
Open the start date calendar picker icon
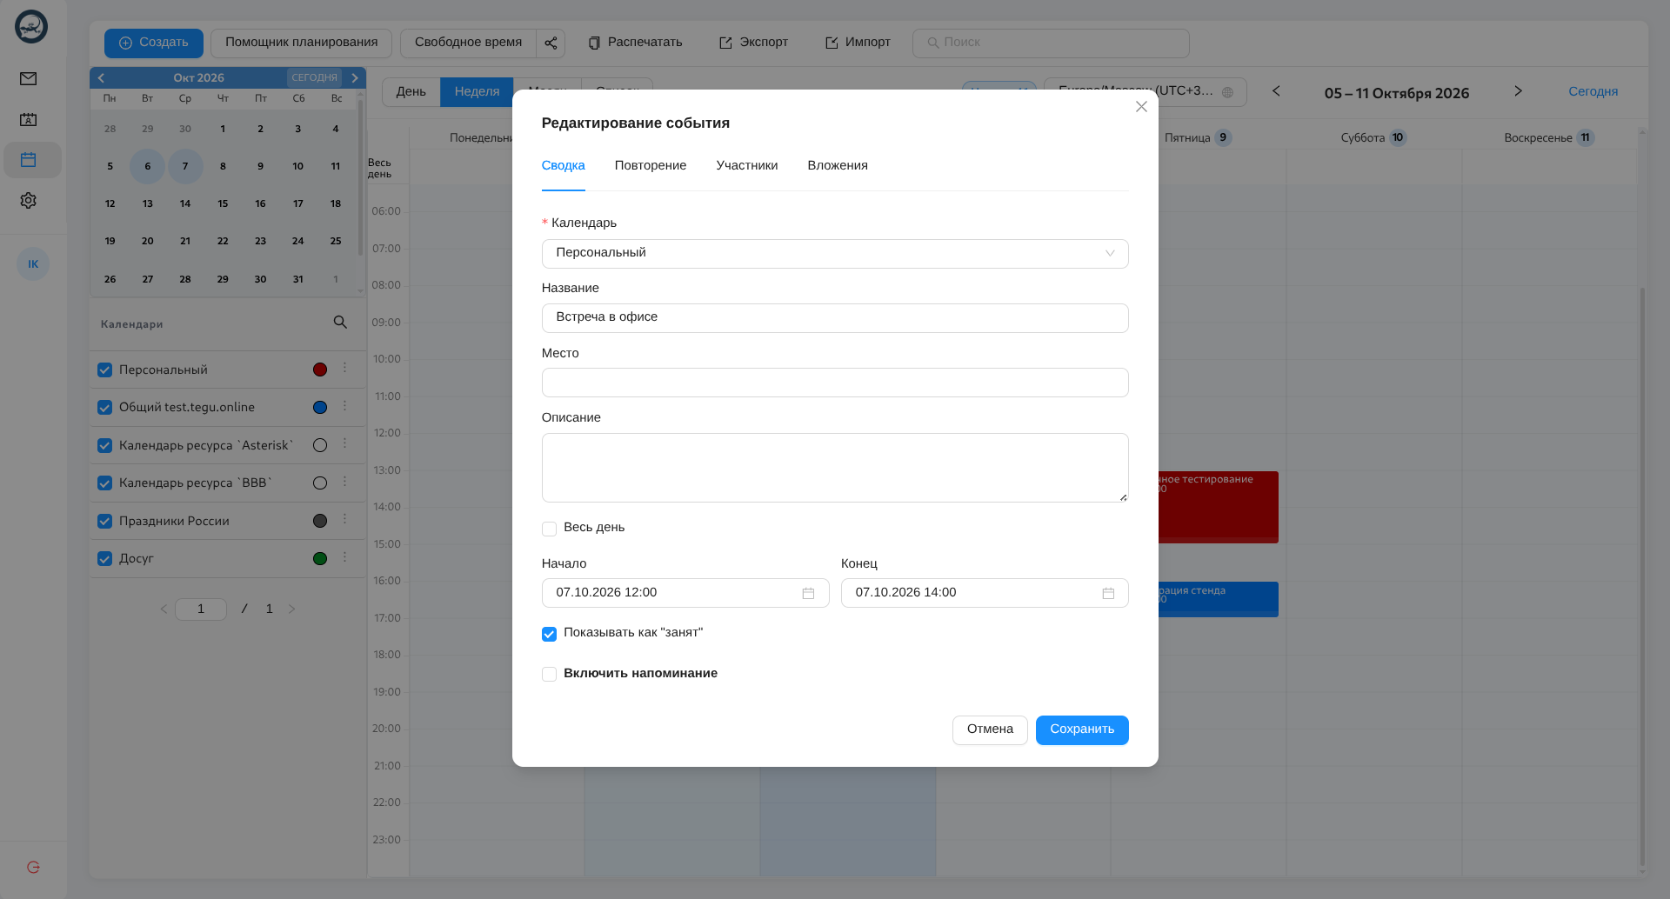[x=808, y=593]
